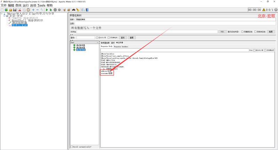The height and width of the screenshot is (150, 278).
Task: Save the test plan with the floppy icon
Action: pyautogui.click(x=15, y=10)
